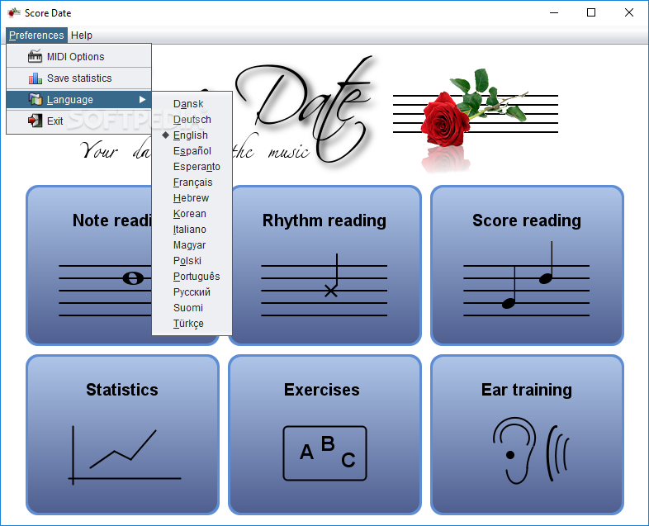Click the ABC card icon under Exercises

(325, 453)
